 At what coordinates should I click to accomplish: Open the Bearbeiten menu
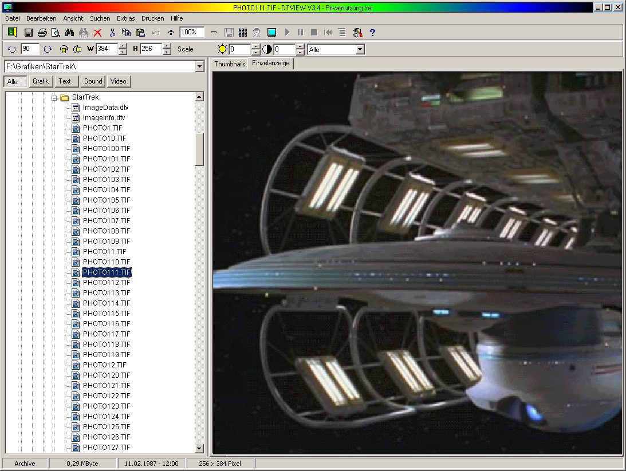click(41, 18)
